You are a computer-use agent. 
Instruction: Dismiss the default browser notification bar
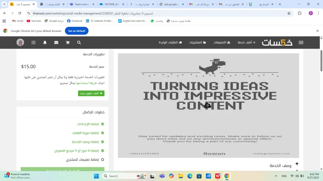(318, 31)
